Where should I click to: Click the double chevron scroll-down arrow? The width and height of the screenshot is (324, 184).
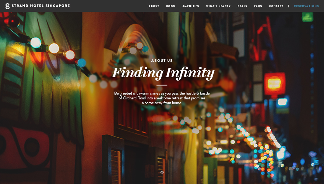162,172
